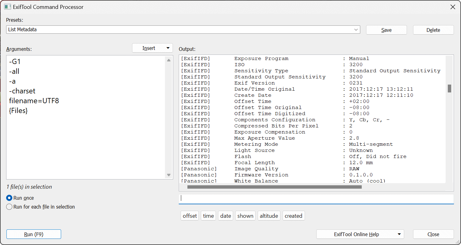
Task: Focus the output search input field
Action: pyautogui.click(x=316, y=198)
